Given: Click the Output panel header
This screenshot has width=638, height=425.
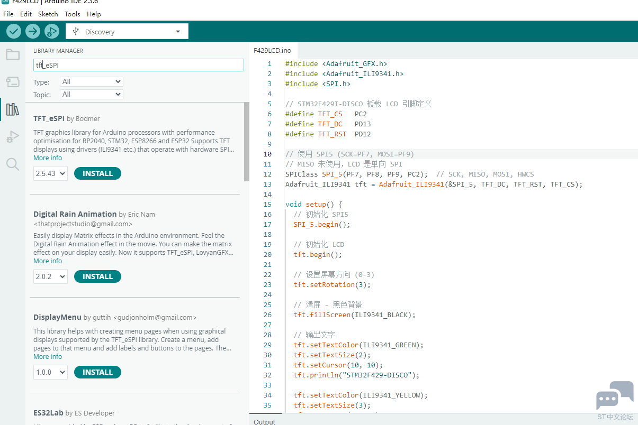Looking at the screenshot, I should pyautogui.click(x=264, y=421).
